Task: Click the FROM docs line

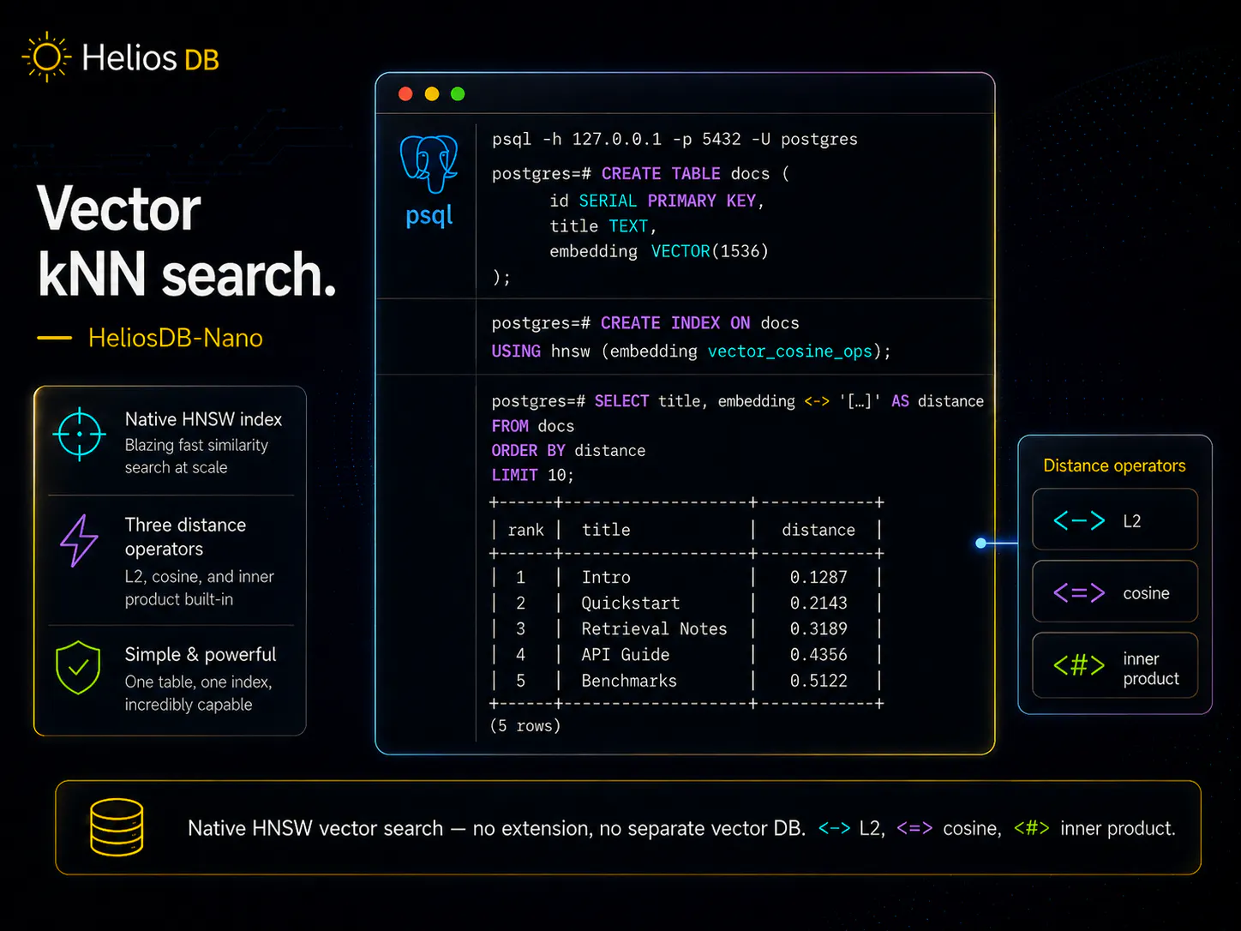Action: pos(533,426)
